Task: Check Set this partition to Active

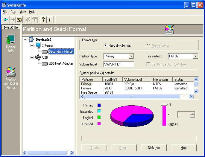Action: coord(148,64)
